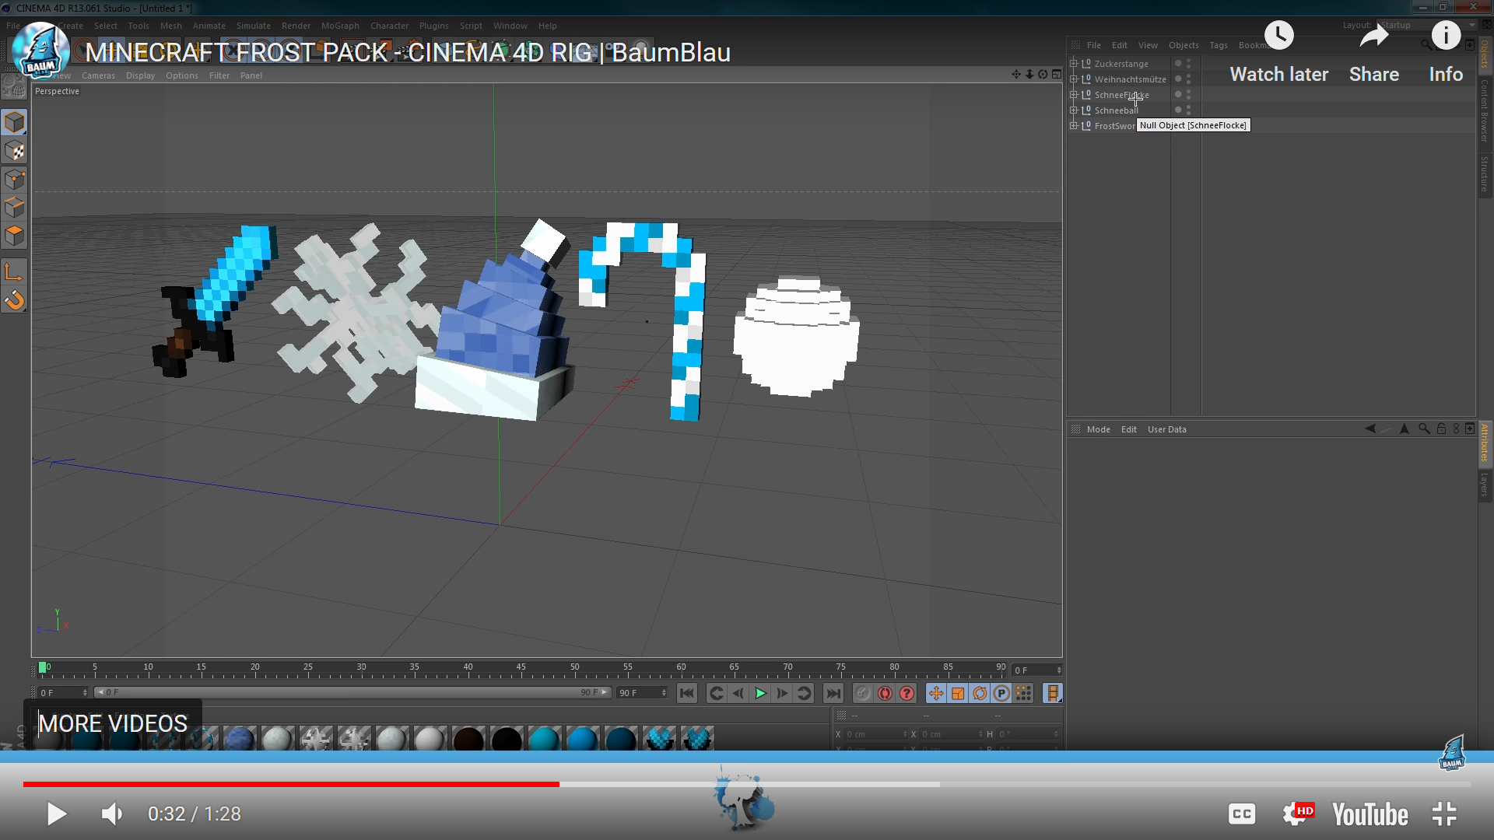Select Polygons mode icon in left toolbar

15,236
